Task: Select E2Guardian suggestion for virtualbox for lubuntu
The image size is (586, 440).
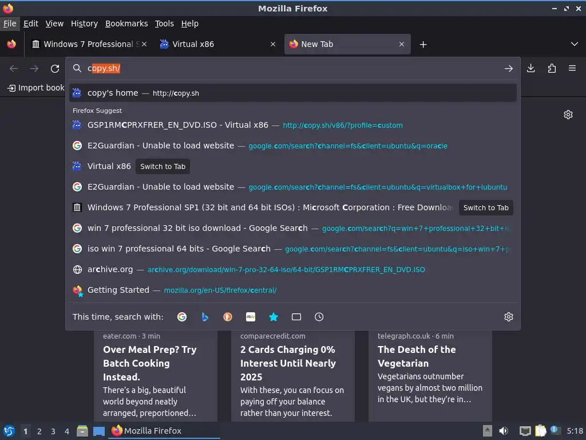Action: tap(292, 187)
